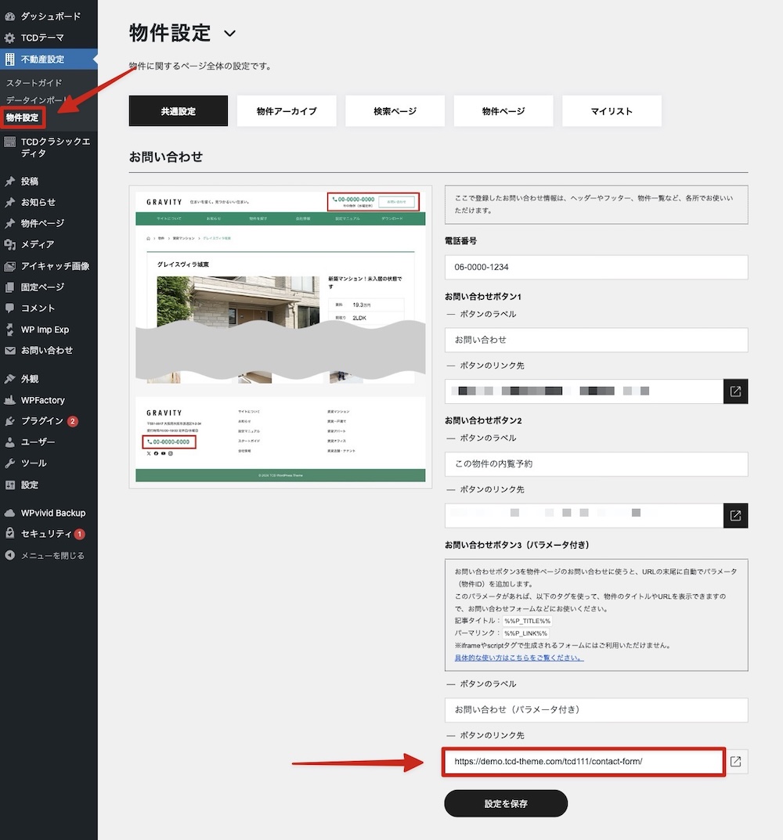Image resolution: width=783 pixels, height=840 pixels.
Task: Click button 2 label field この物件の内覧予約
Action: (x=596, y=464)
